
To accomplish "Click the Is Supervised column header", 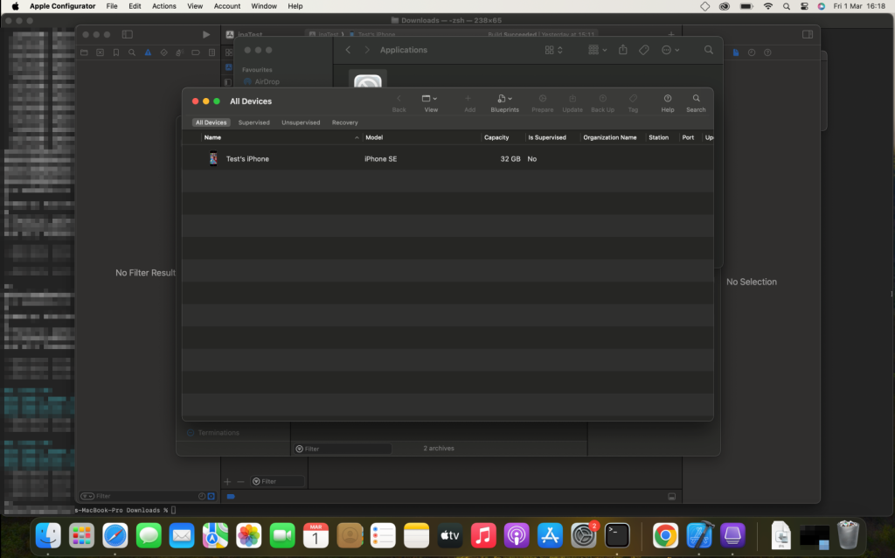I will coord(547,137).
